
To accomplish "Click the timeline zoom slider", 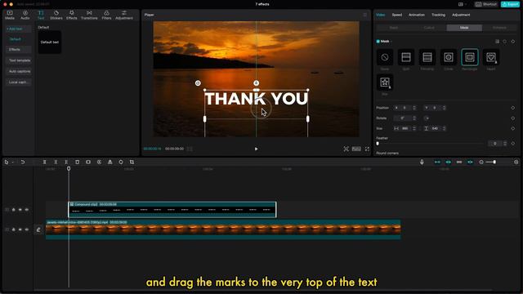I will point(490,162).
